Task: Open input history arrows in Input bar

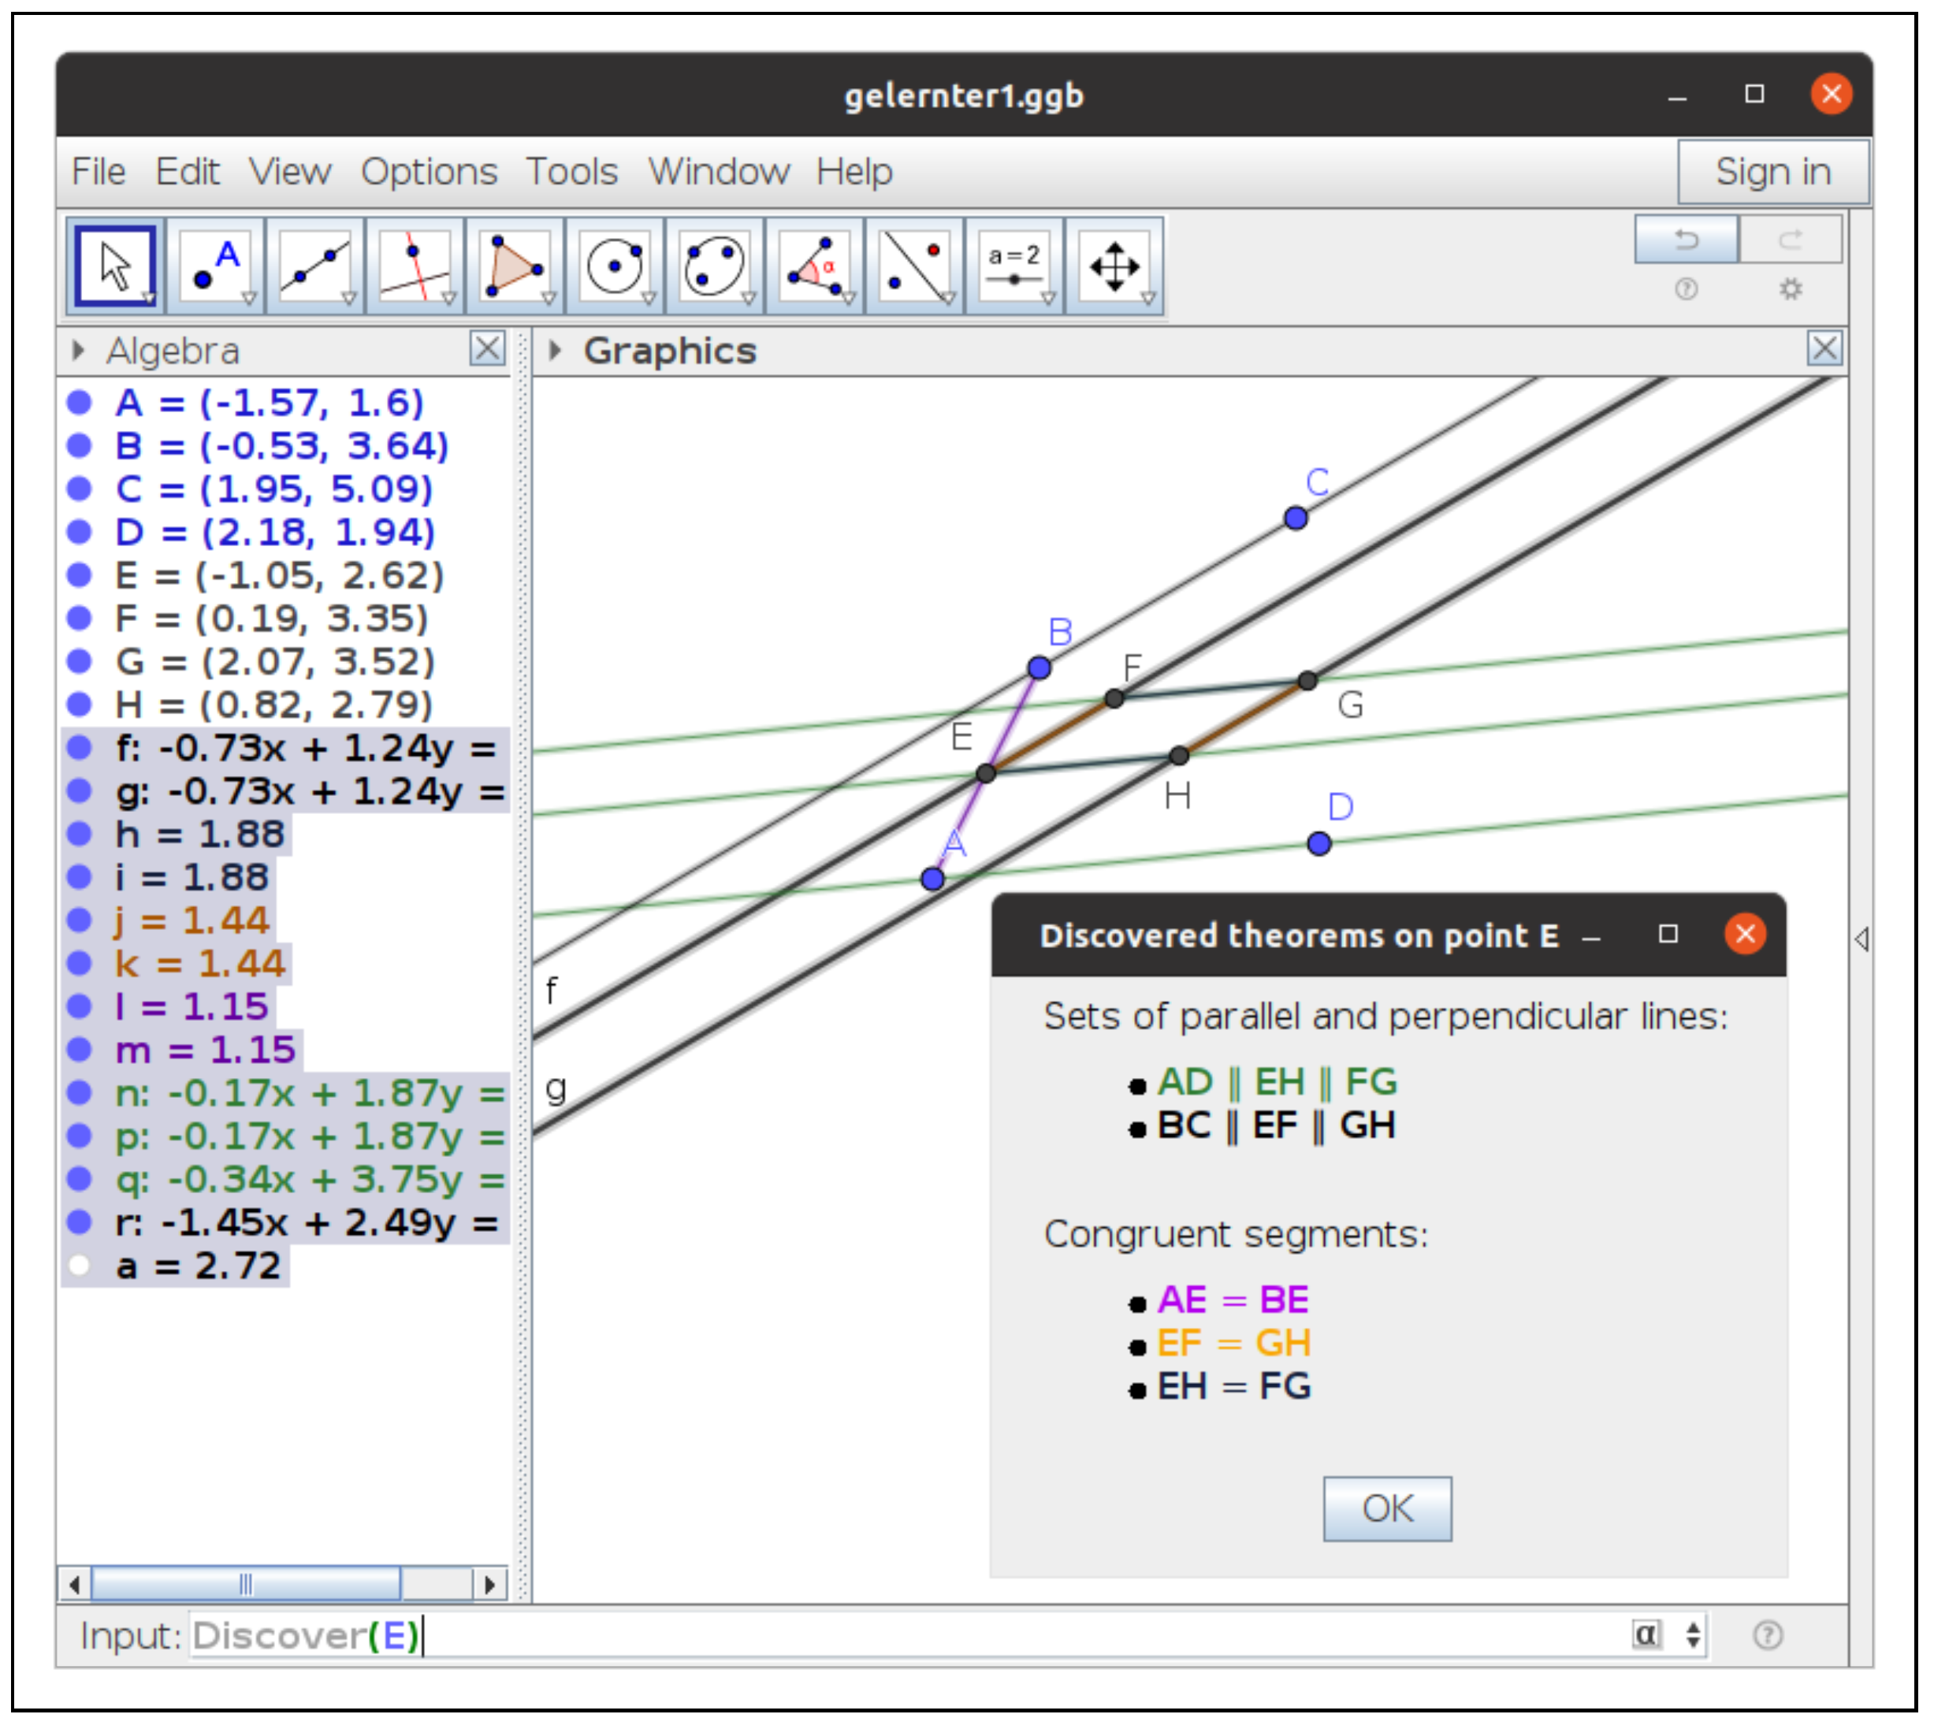Action: click(1694, 1636)
